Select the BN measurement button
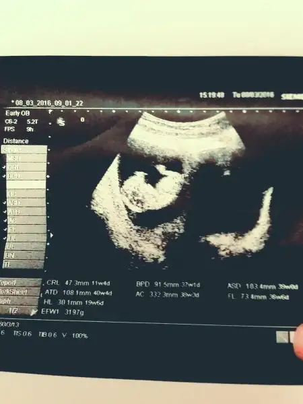This screenshot has width=303, height=404. (x=24, y=256)
